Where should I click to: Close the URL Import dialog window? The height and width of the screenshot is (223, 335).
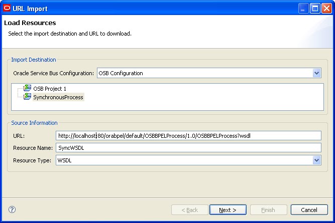[326, 9]
